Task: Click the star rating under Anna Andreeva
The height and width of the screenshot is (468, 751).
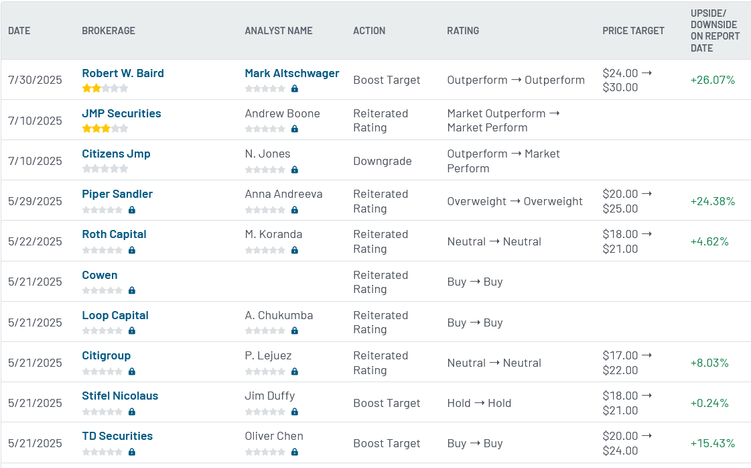Action: (x=265, y=210)
